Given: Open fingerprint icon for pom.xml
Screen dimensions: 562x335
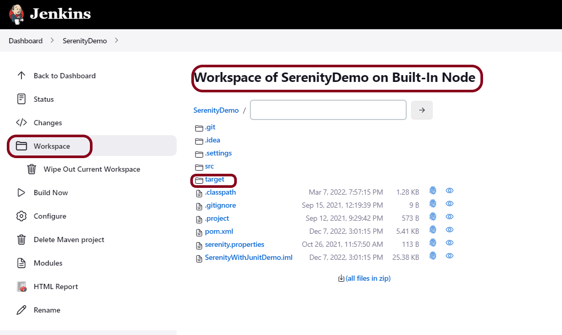Looking at the screenshot, I should [x=433, y=230].
